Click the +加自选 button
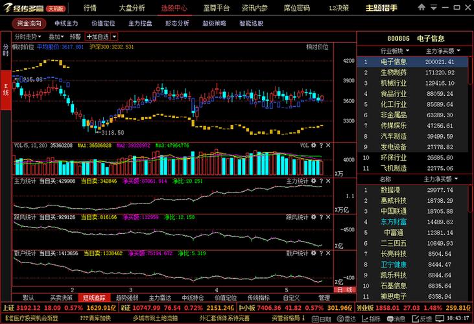This screenshot has height=324, width=474. pos(98,37)
